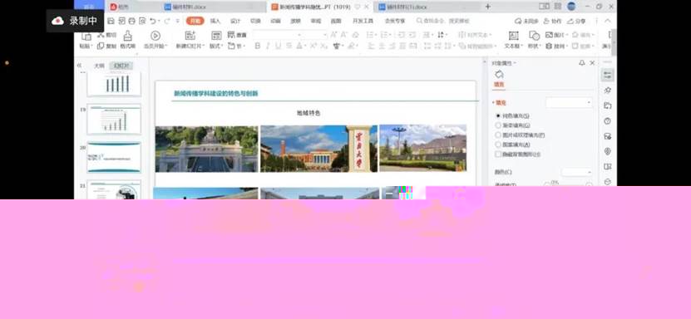
Task: Open the 插入 ribbon tab
Action: pyautogui.click(x=215, y=21)
